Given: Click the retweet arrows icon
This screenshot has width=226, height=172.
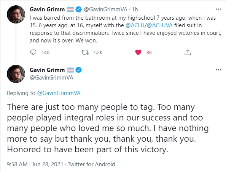Looking at the screenshot, I should pos(85,52).
